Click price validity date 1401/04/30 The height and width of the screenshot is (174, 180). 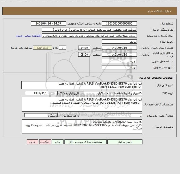(x=119, y=55)
